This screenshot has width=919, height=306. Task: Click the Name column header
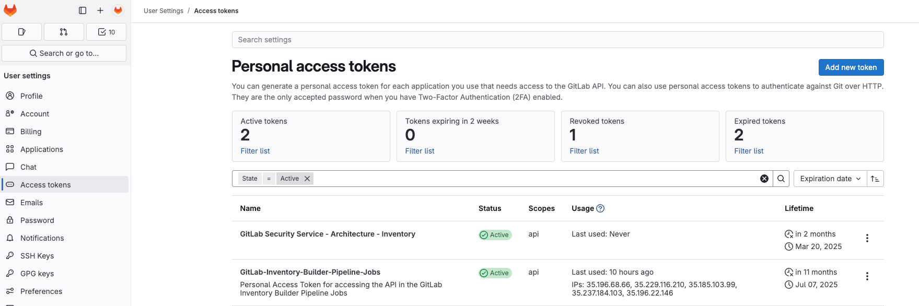(x=250, y=208)
